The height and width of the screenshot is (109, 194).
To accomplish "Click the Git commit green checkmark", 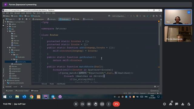I will [150, 16].
